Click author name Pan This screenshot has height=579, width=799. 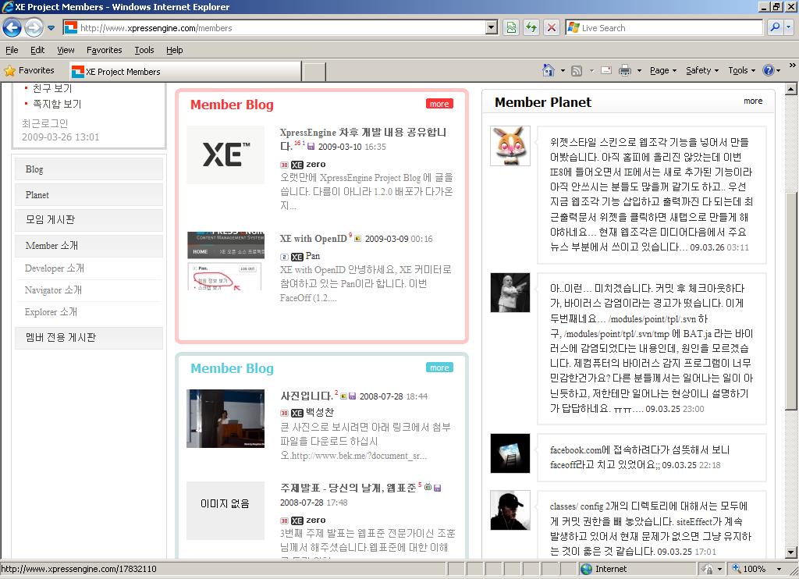click(x=313, y=256)
